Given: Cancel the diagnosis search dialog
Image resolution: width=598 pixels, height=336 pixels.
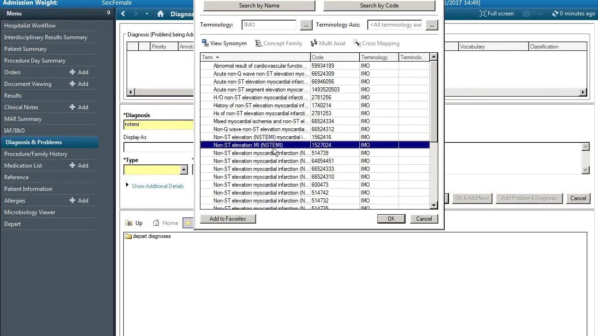Looking at the screenshot, I should tap(424, 219).
